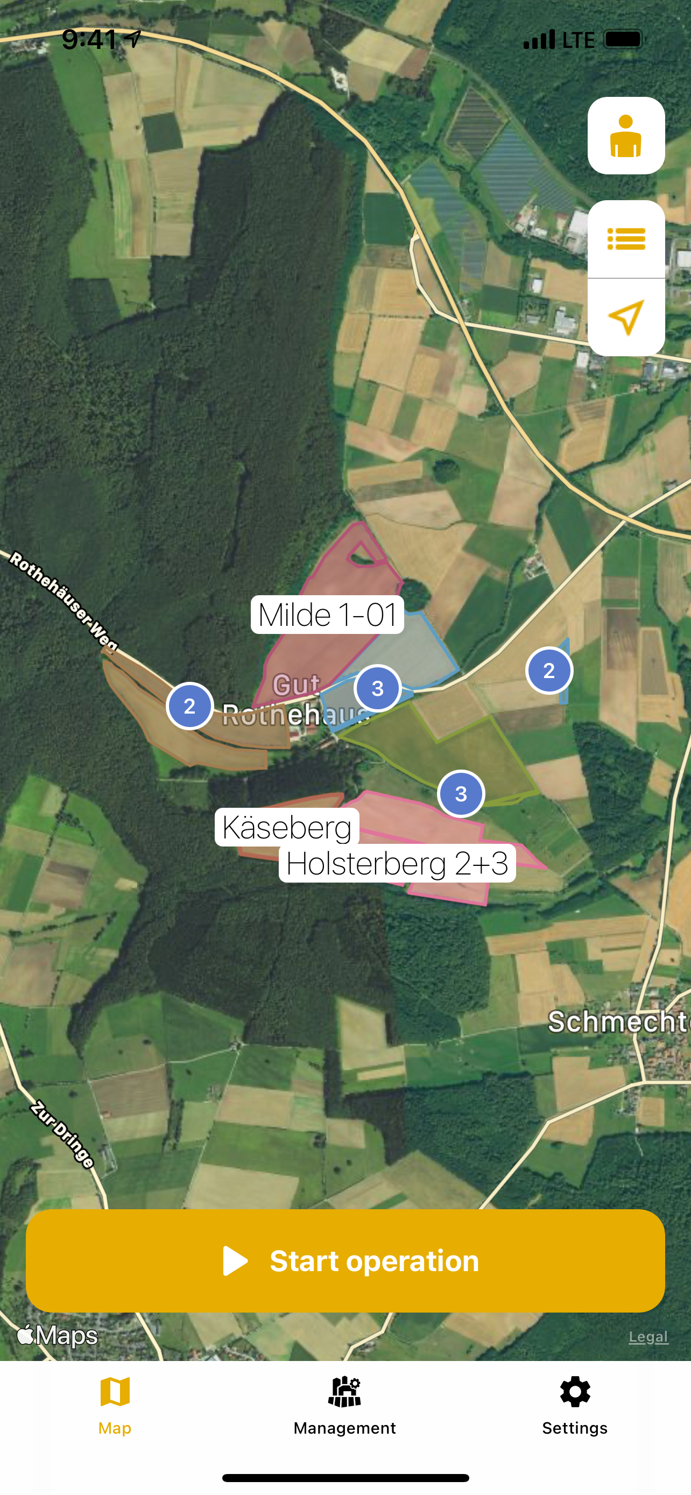Open the field list view icon
This screenshot has height=1495, width=691.
click(x=626, y=239)
